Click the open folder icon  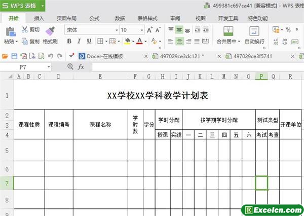point(5,56)
